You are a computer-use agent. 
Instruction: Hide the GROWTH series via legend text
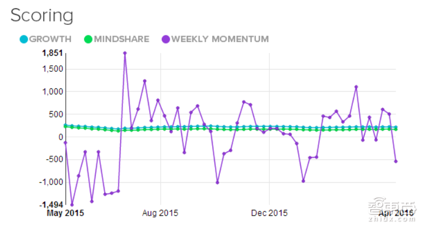click(x=50, y=39)
